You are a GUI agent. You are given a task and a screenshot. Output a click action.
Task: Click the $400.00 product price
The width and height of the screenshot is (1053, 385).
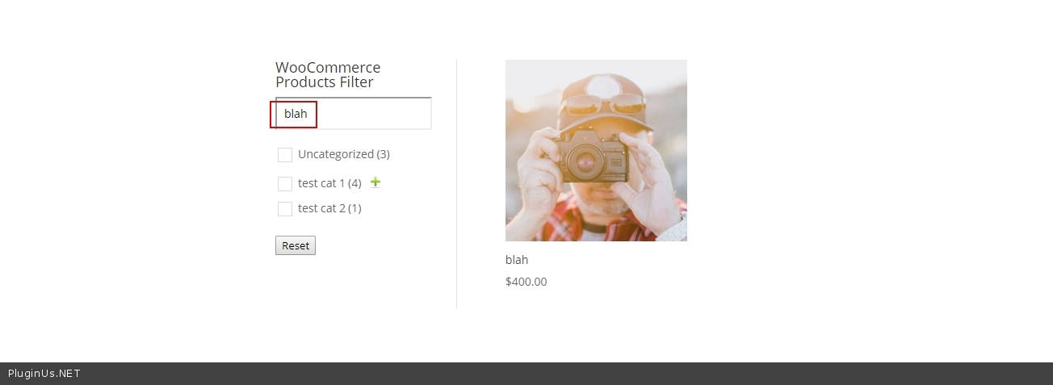point(526,282)
